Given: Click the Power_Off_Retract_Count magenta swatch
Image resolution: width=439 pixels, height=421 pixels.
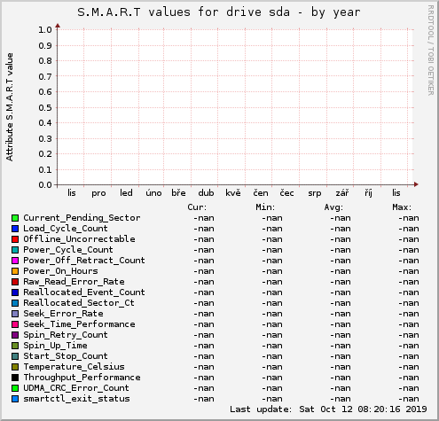Looking at the screenshot, I should 15,261.
